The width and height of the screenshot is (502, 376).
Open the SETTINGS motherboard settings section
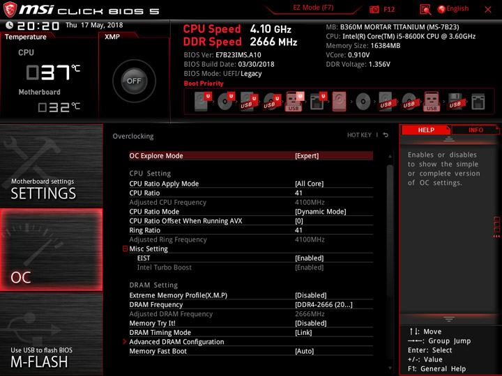tap(51, 166)
